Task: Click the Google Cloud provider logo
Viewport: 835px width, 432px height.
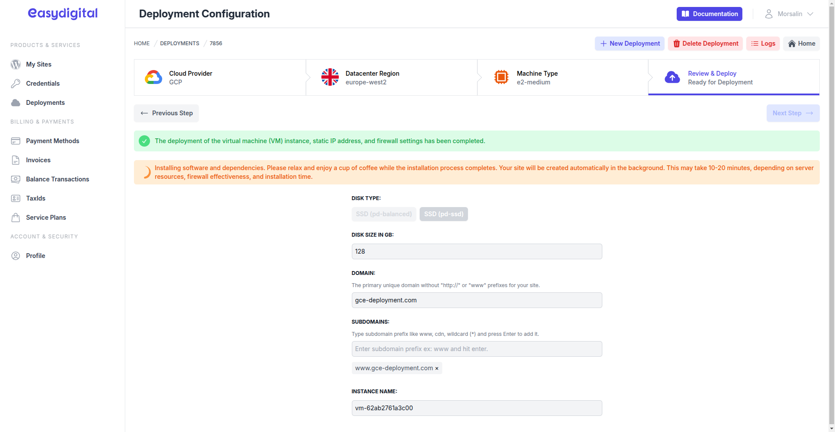Action: (x=154, y=77)
